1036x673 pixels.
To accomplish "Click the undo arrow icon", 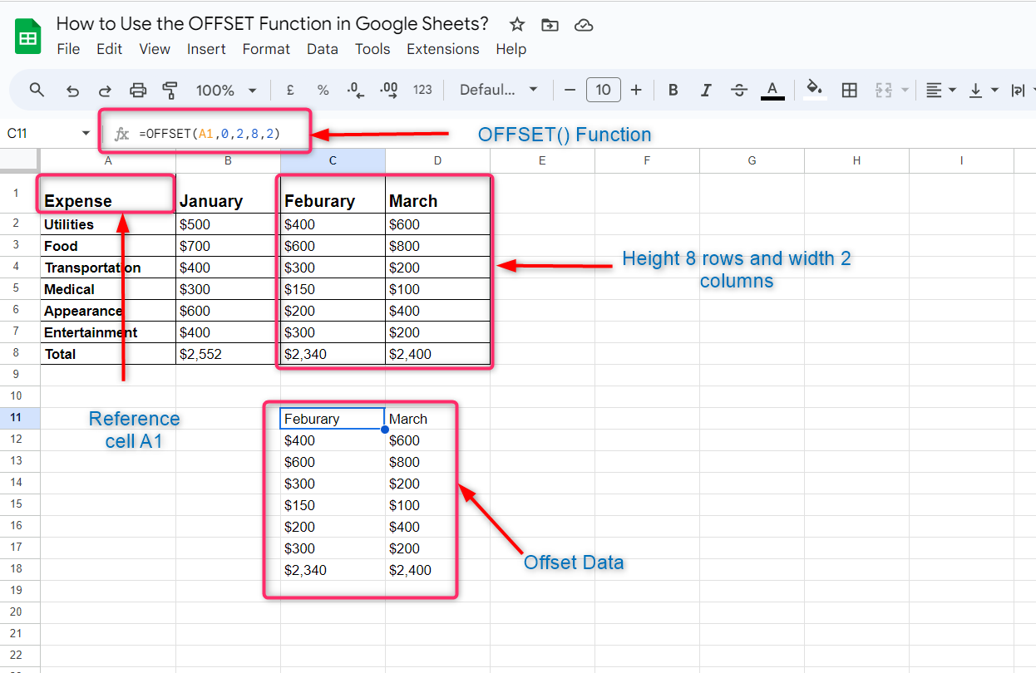I will (72, 90).
